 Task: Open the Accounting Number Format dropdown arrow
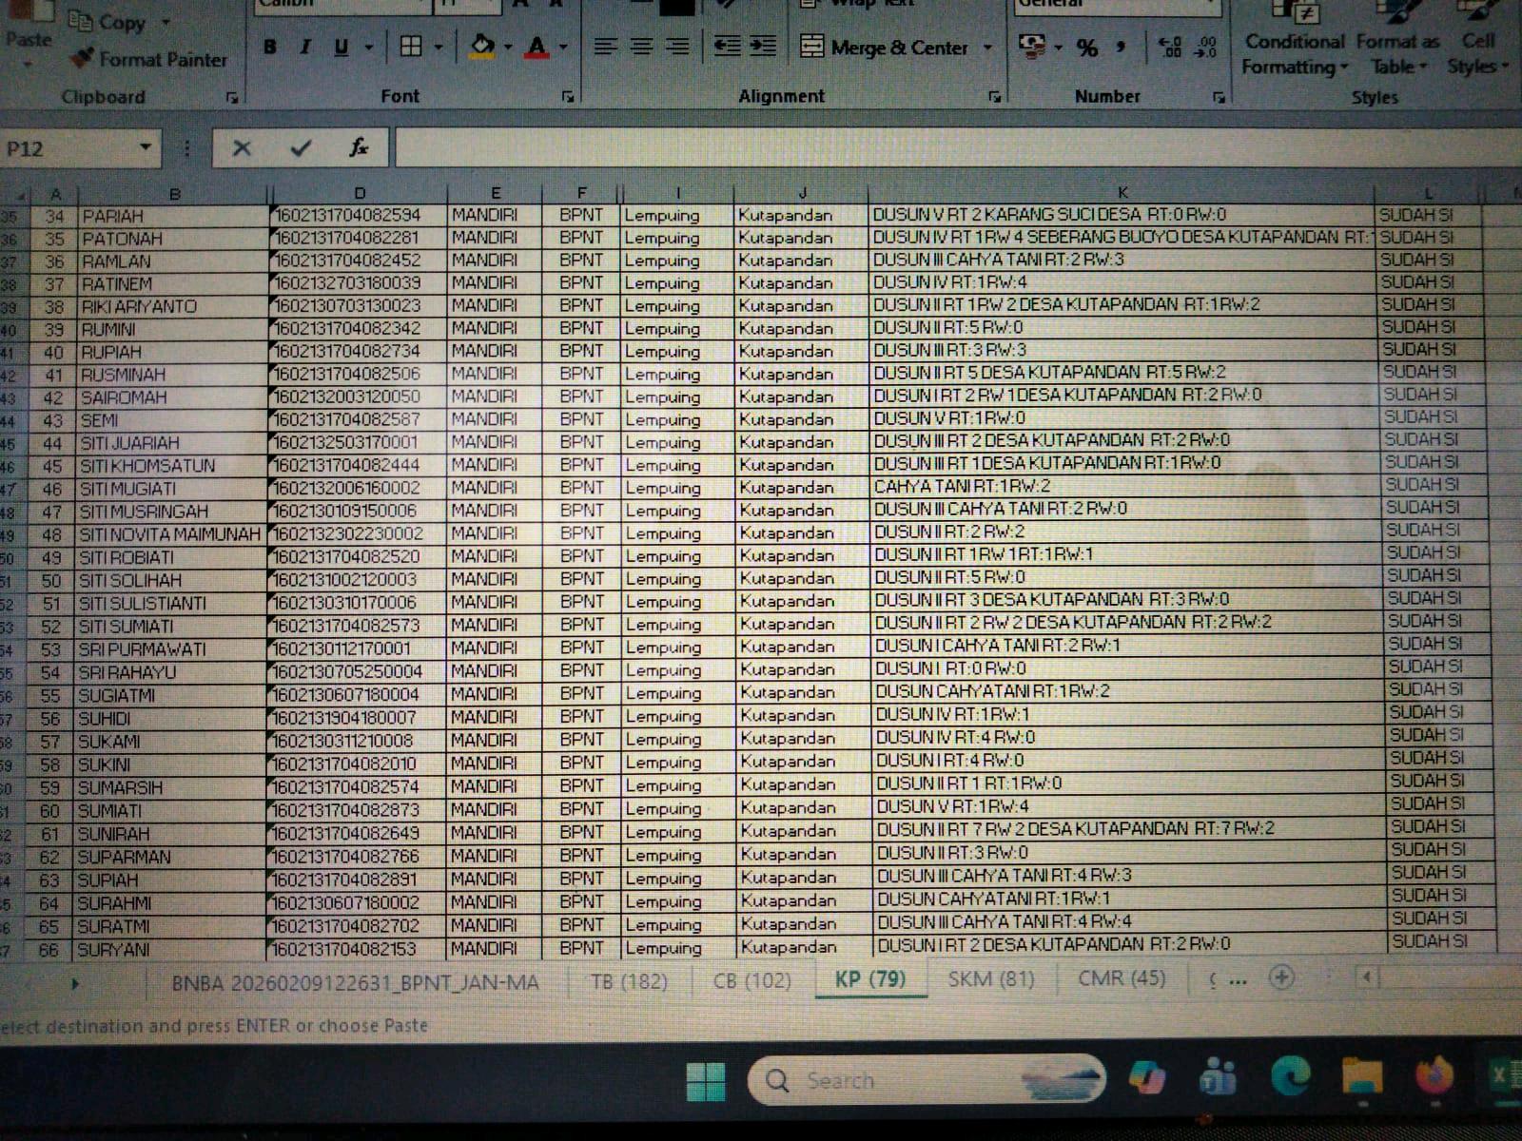point(1058,48)
